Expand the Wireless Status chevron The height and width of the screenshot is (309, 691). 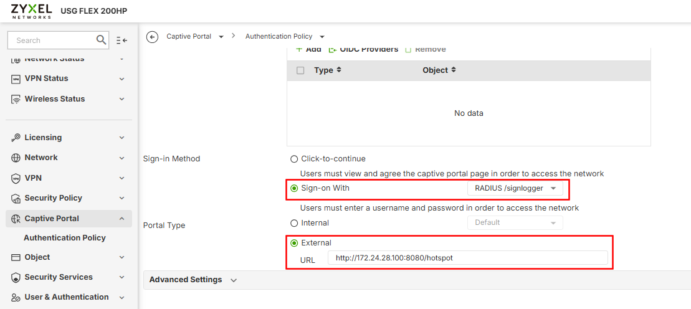122,99
